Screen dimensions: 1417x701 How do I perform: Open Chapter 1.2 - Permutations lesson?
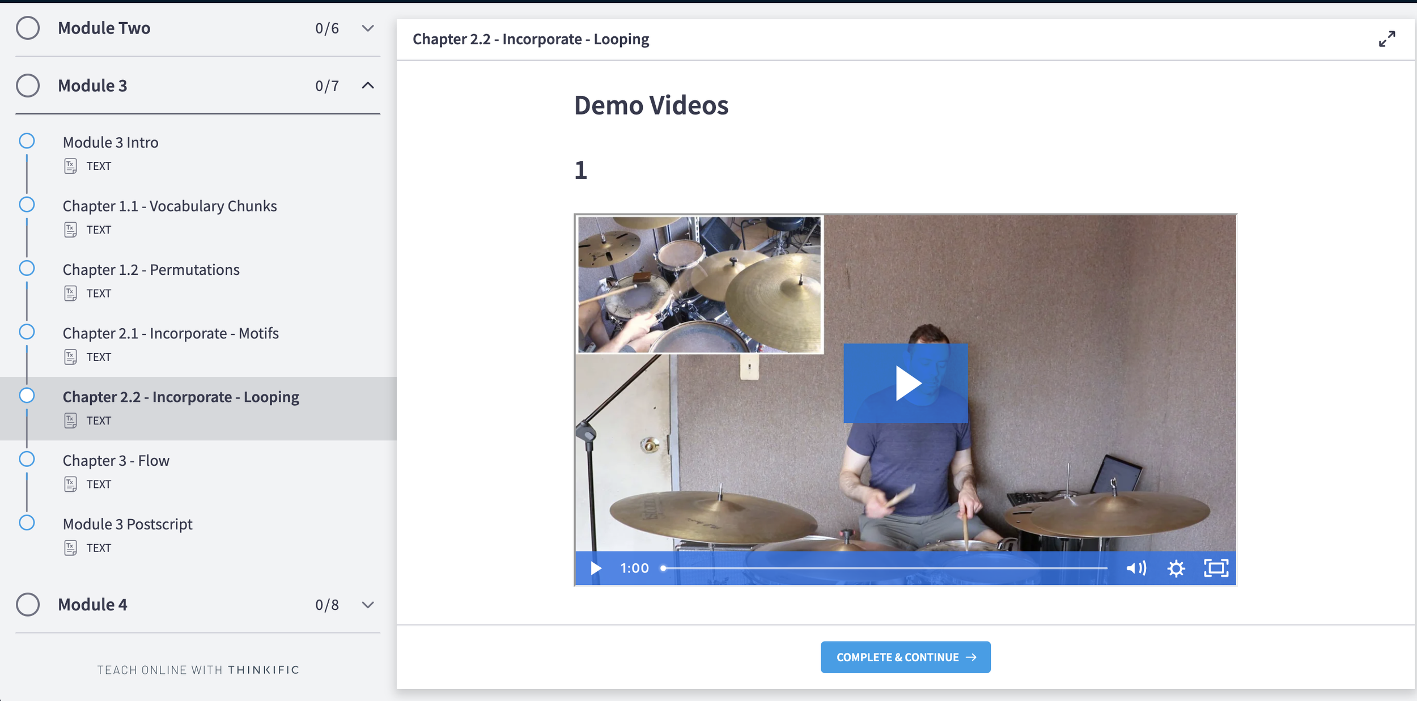pyautogui.click(x=151, y=270)
